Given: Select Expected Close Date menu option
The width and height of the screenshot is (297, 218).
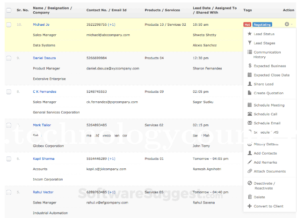Looking at the screenshot, I should coord(272,75).
